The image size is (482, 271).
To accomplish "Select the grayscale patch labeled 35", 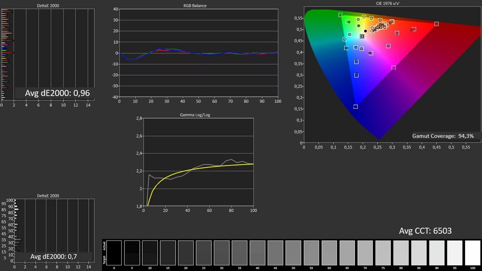I will tap(239, 253).
